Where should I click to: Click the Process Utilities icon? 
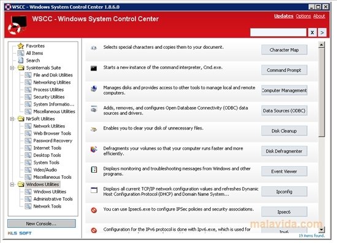pyautogui.click(x=28, y=90)
